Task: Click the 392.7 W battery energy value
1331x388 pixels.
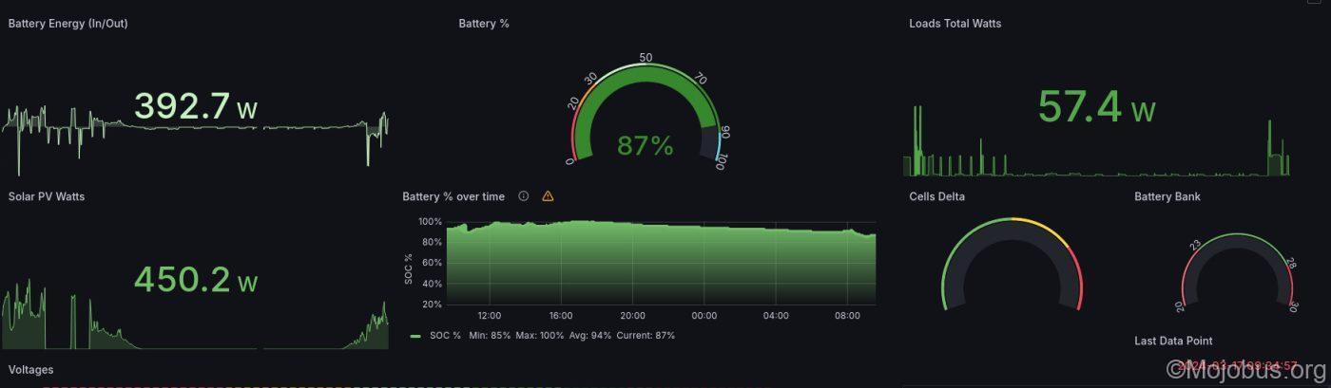Action: pyautogui.click(x=195, y=107)
